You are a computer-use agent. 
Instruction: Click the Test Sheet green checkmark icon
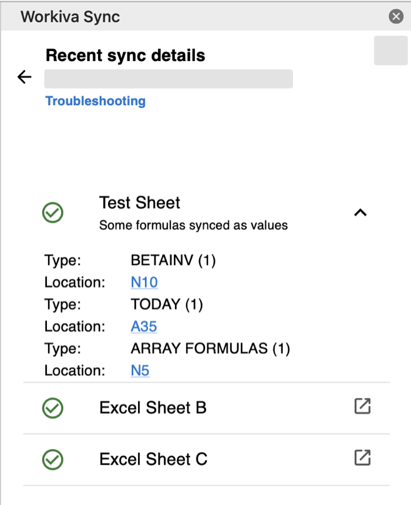pyautogui.click(x=52, y=213)
